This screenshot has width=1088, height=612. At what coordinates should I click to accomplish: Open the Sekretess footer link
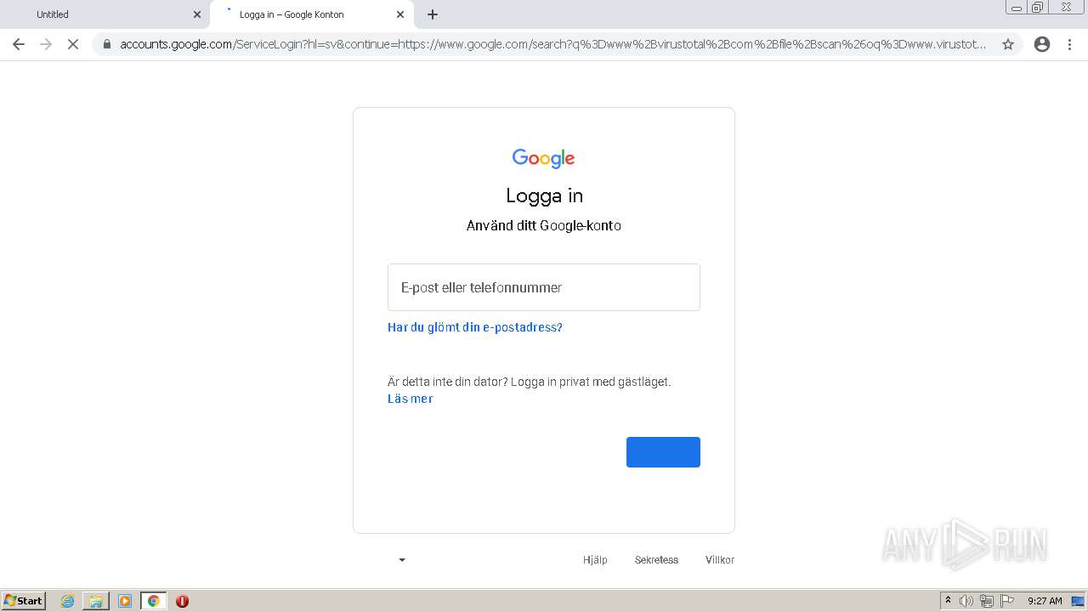click(656, 560)
